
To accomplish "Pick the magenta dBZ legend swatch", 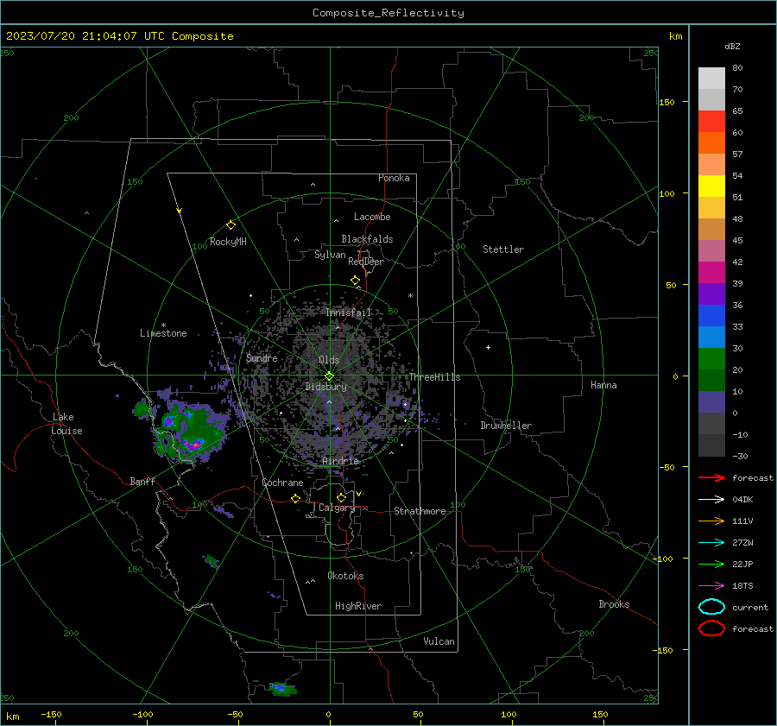I will tap(711, 273).
